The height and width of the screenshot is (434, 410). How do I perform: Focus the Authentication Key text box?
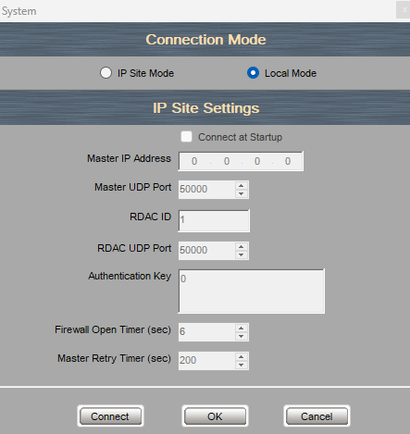252,291
